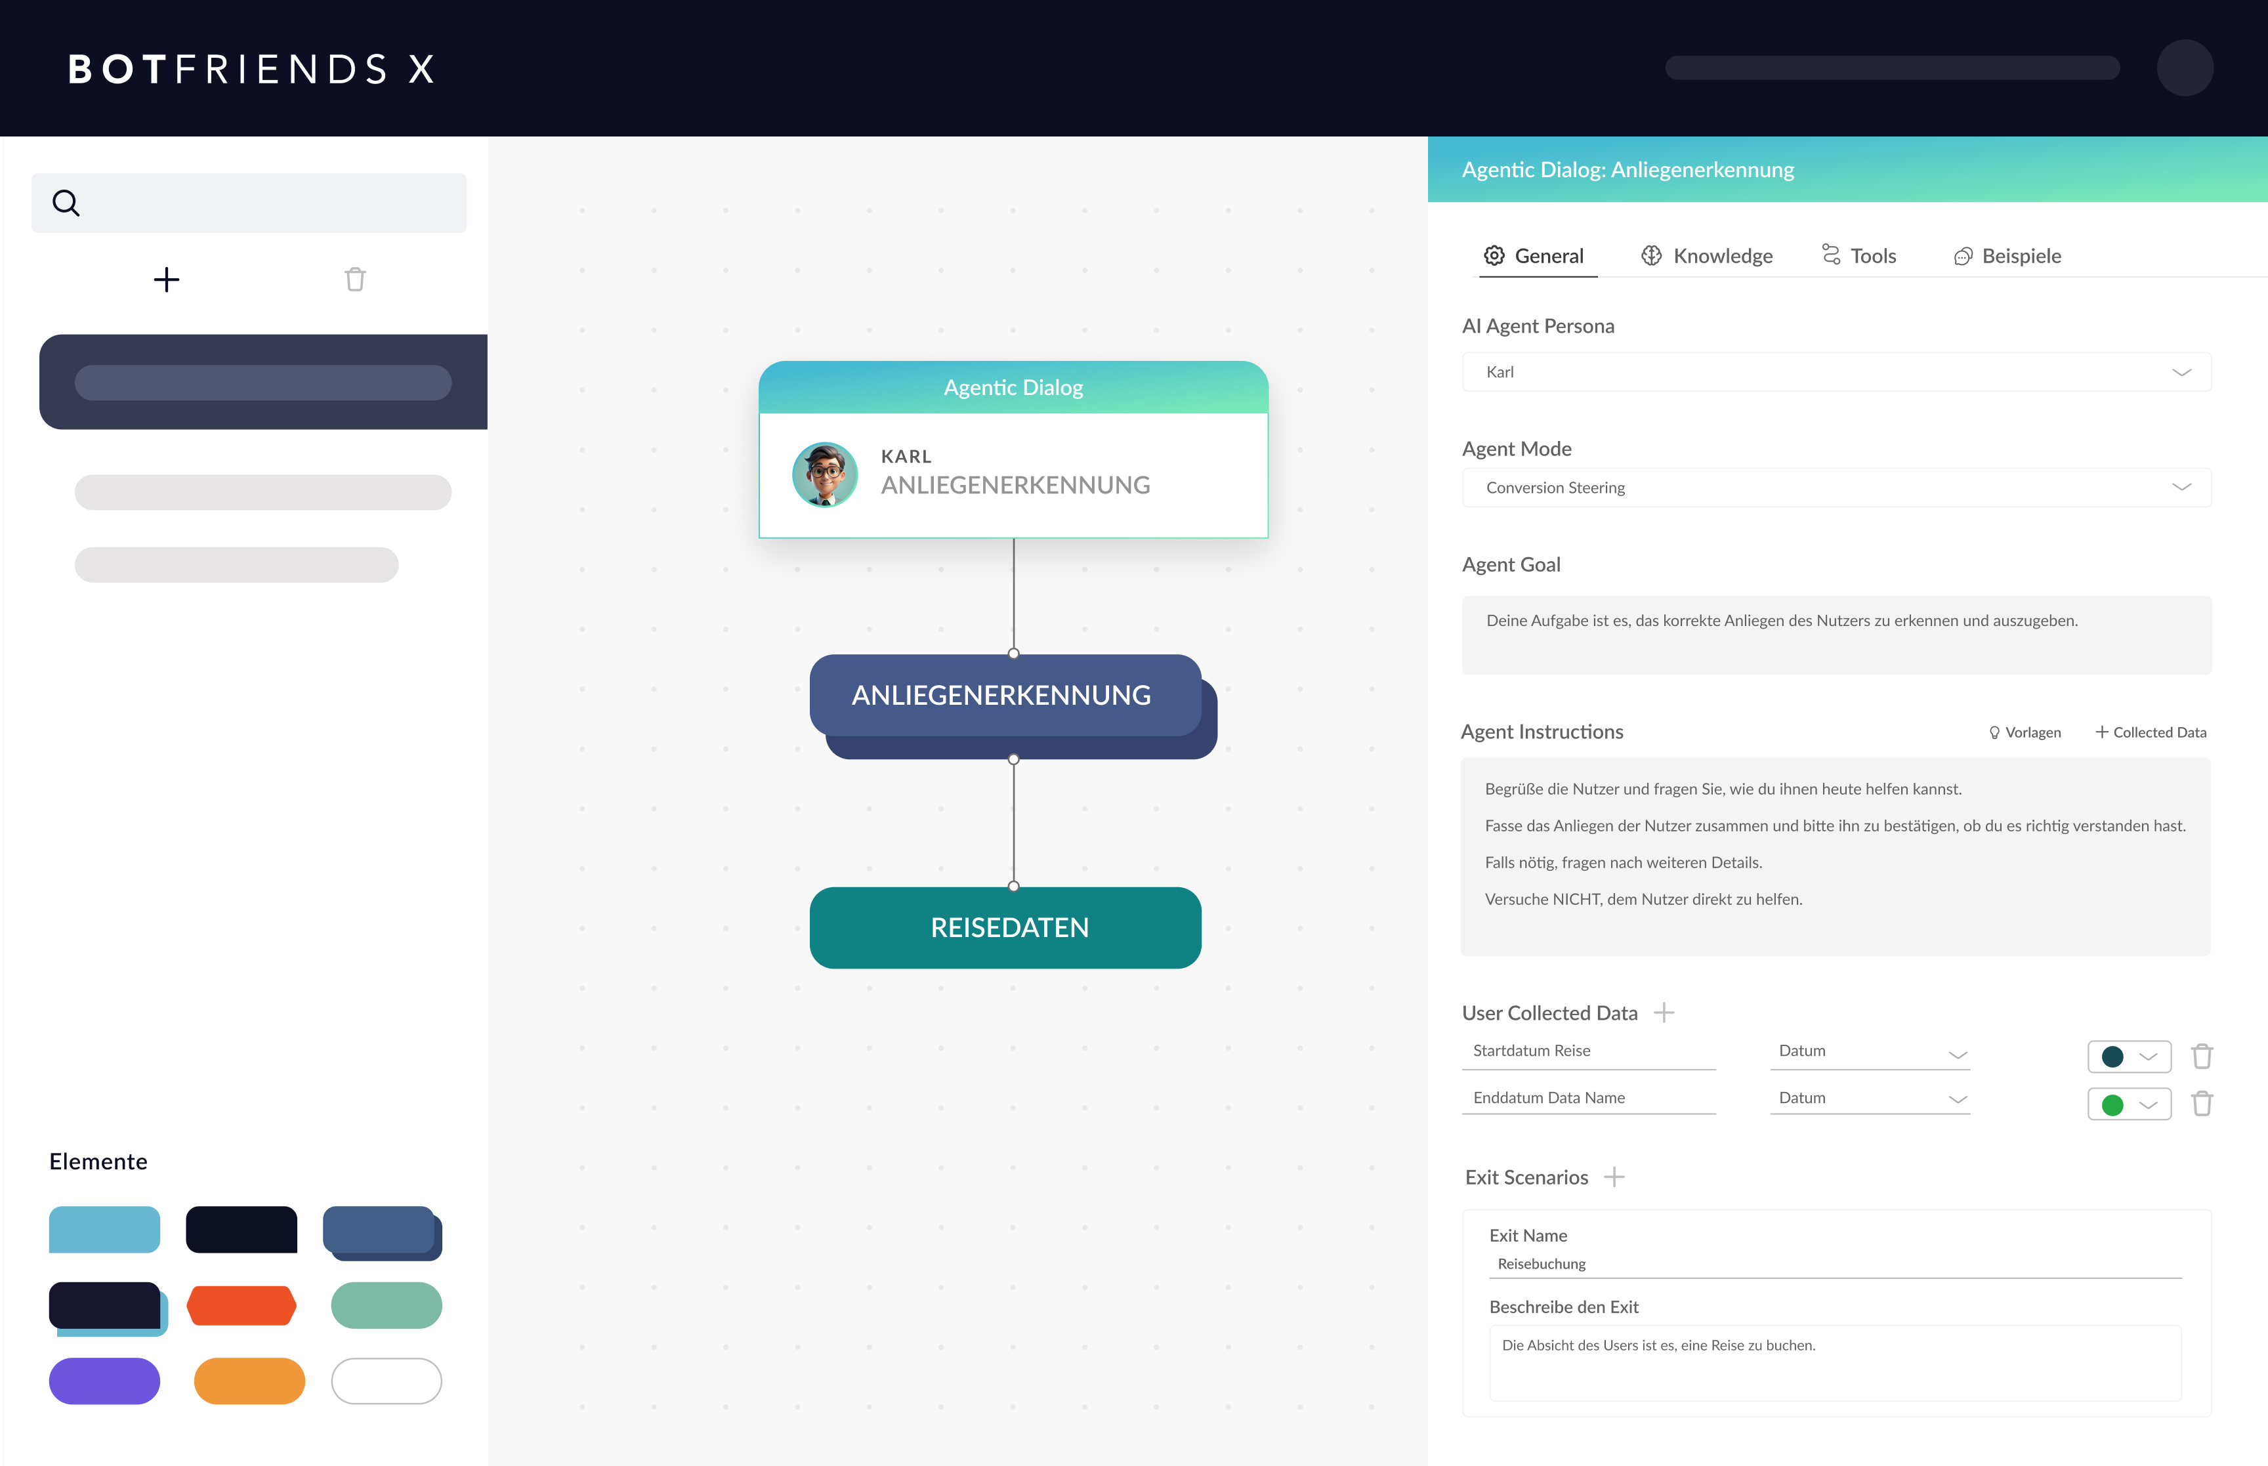Delete the Startdatum Reise data row
This screenshot has height=1466, width=2268.
pyautogui.click(x=2201, y=1057)
